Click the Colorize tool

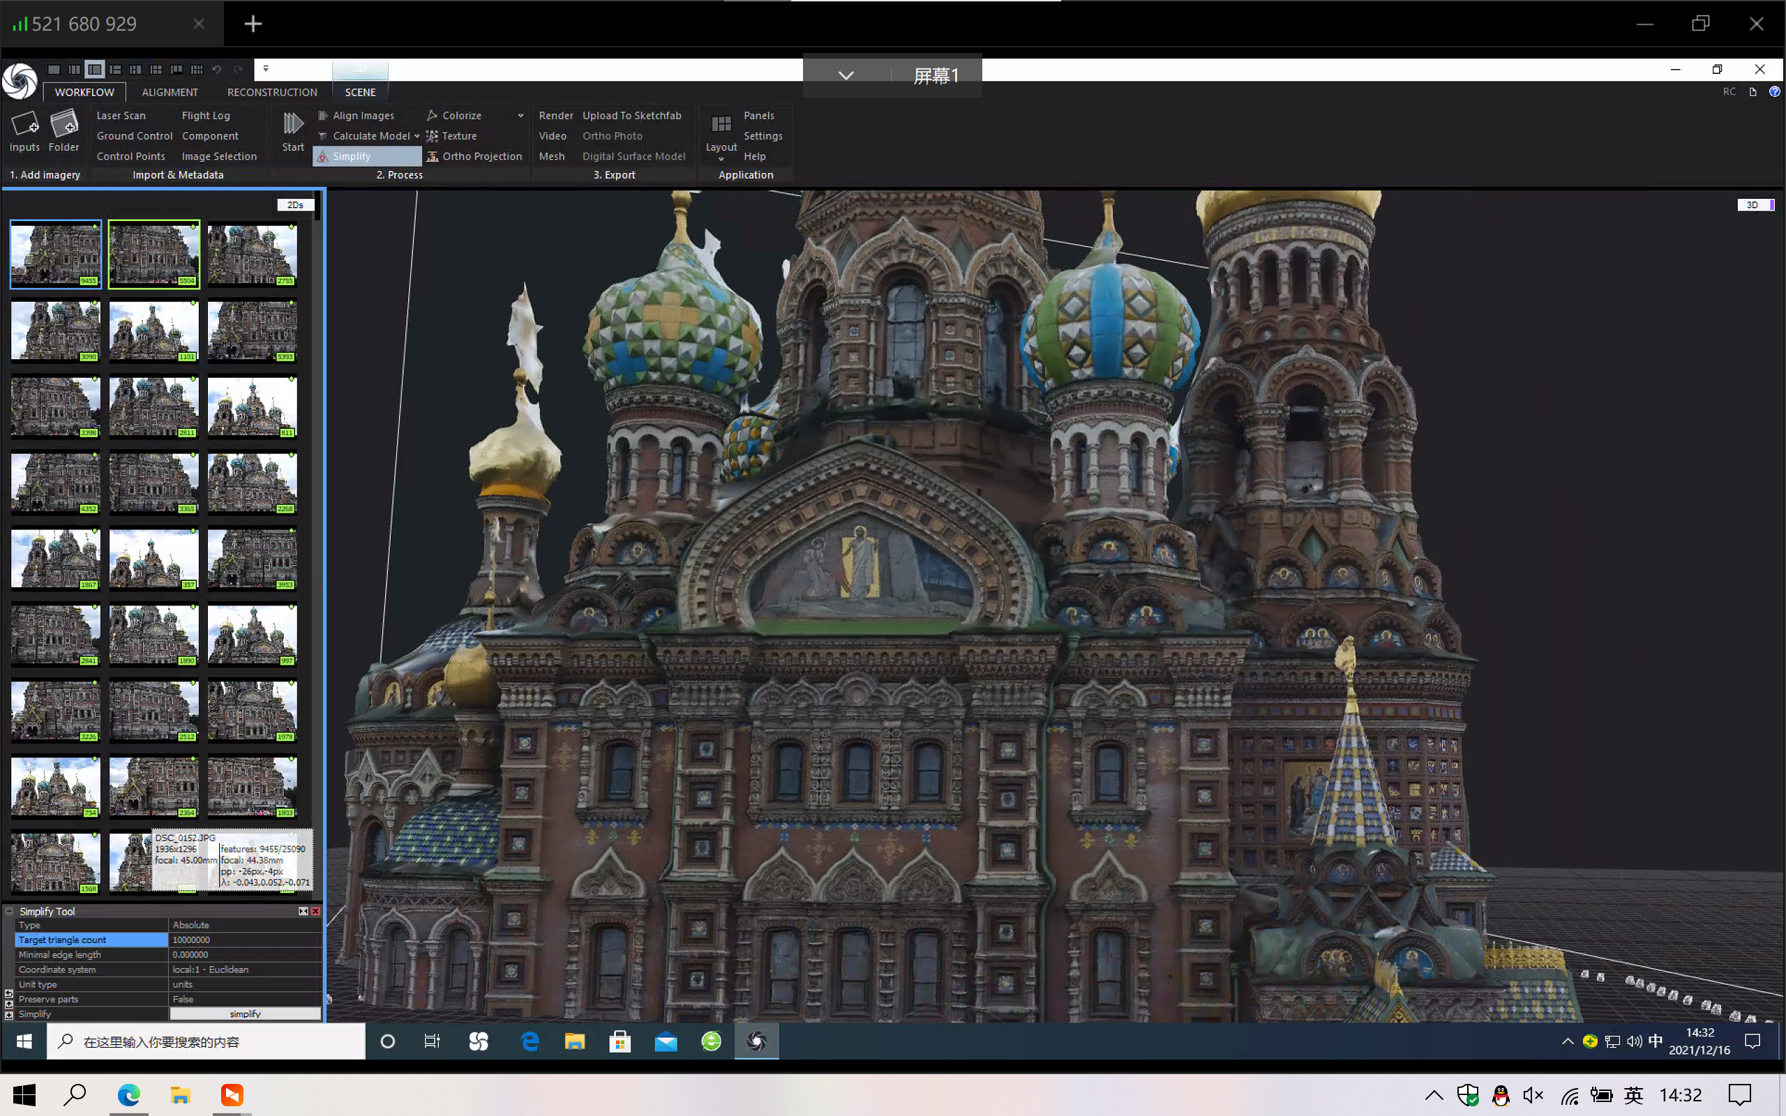454,115
